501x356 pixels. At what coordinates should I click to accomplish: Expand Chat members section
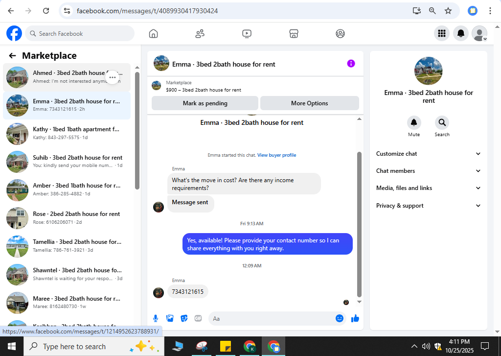click(x=429, y=171)
